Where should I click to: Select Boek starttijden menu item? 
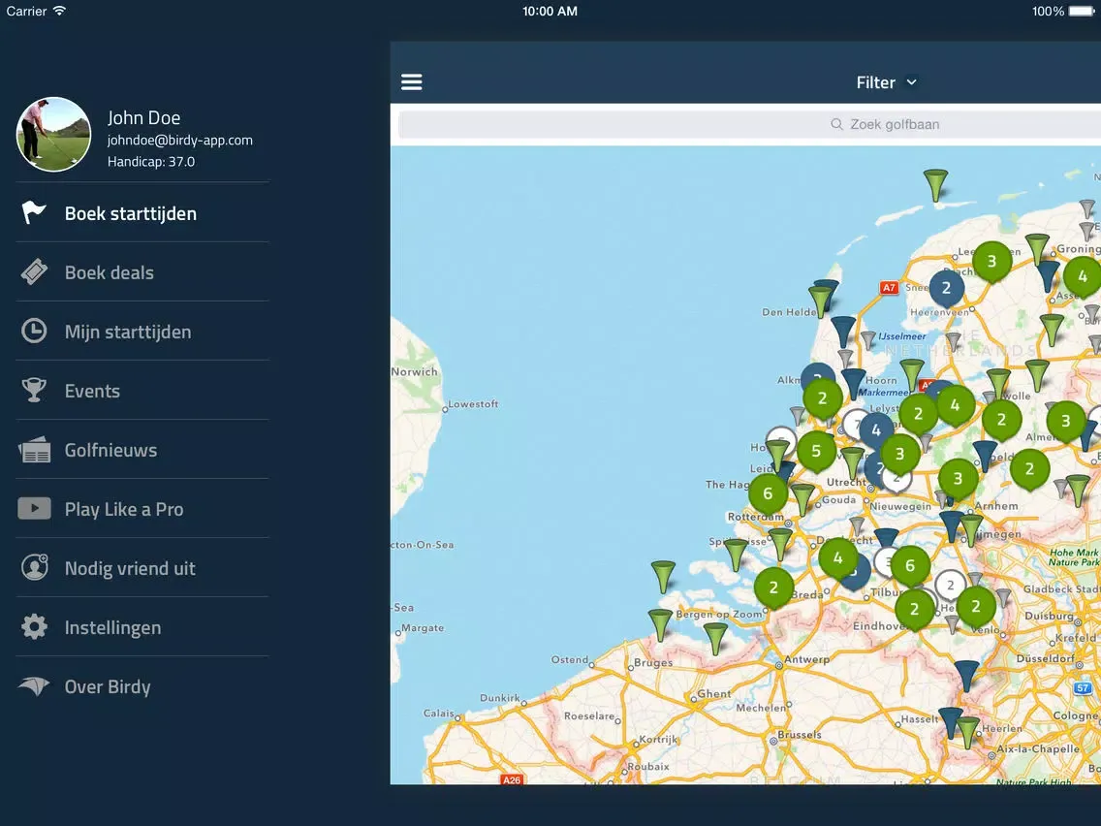coord(142,213)
